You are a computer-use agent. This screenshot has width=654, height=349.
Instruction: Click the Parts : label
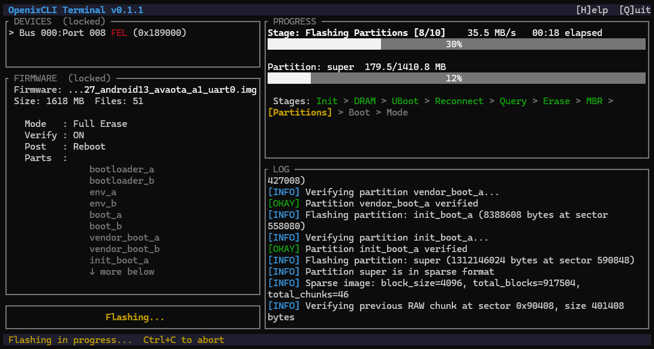46,158
